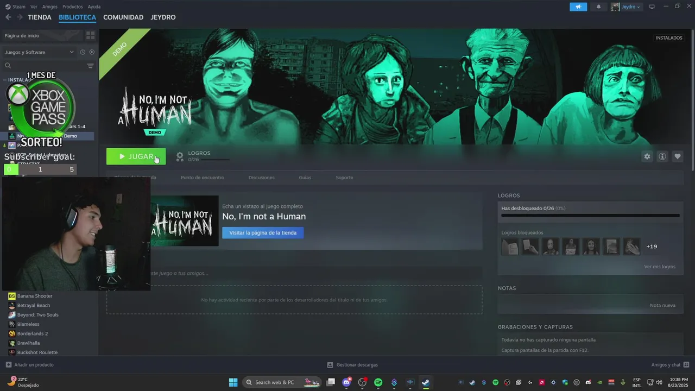This screenshot has width=695, height=391.
Task: Open the Guías tab
Action: click(305, 178)
